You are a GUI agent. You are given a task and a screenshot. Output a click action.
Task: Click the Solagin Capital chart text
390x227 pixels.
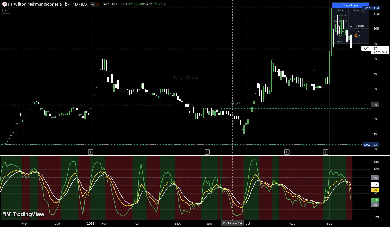(186, 78)
